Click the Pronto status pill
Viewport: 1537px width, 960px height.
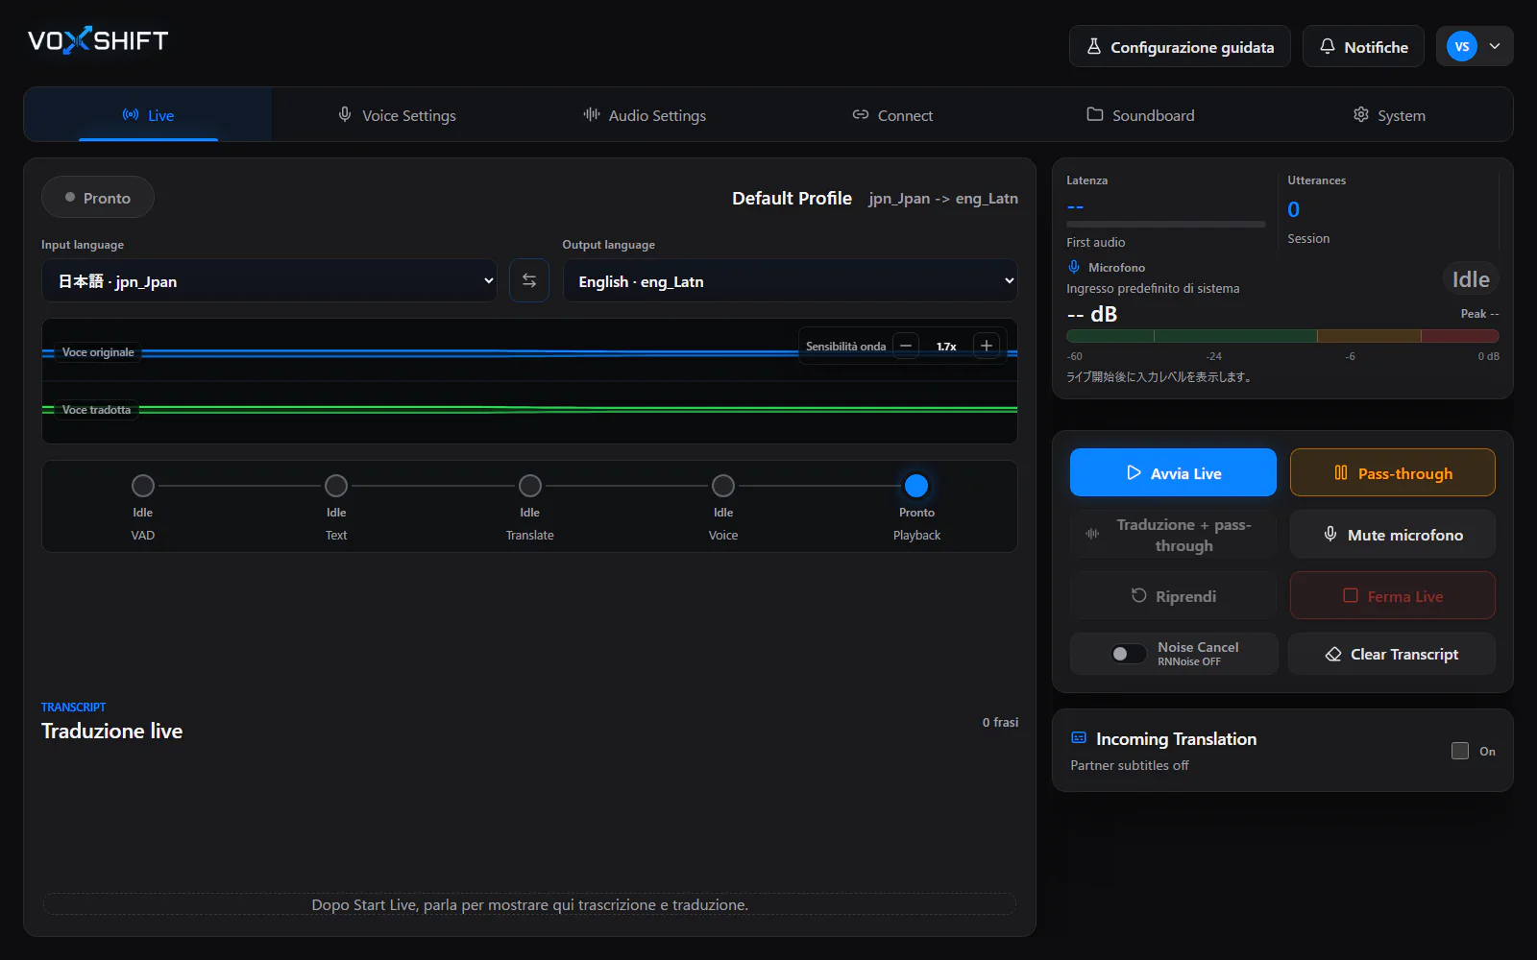(x=98, y=198)
